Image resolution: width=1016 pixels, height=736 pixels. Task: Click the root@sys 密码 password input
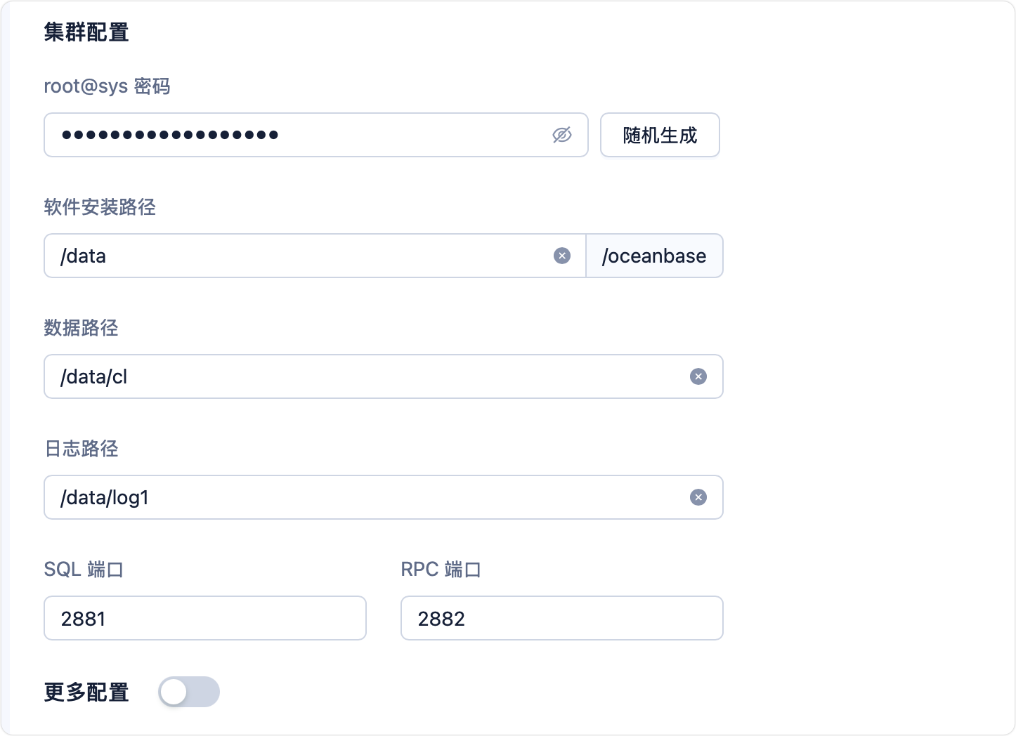281,134
